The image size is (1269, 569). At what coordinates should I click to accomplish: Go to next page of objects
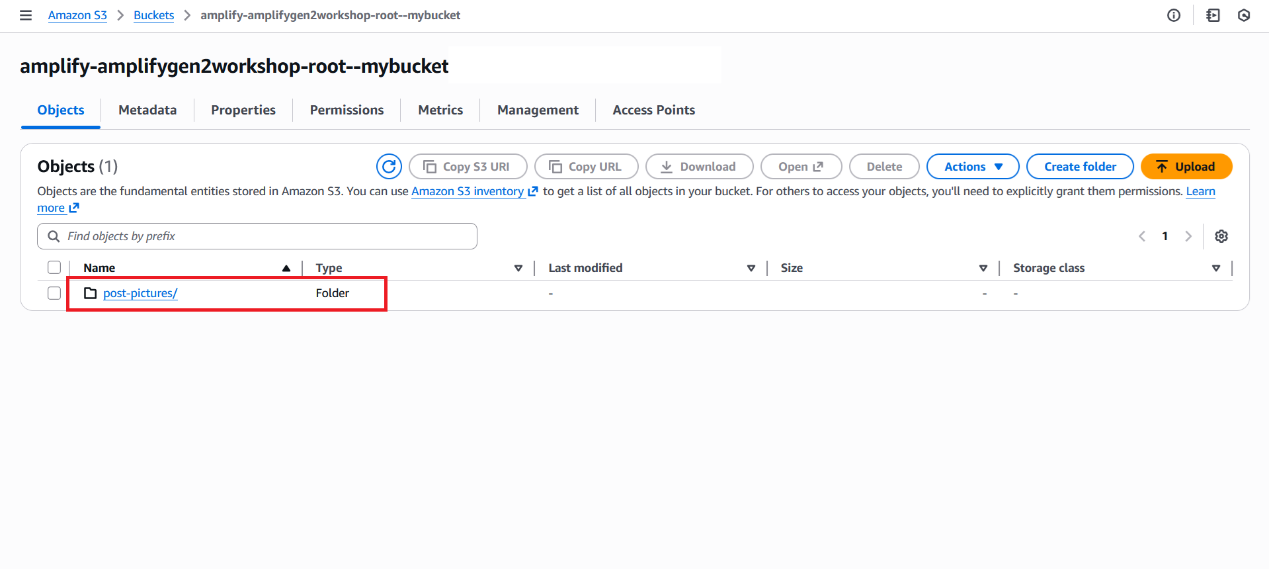coord(1188,236)
